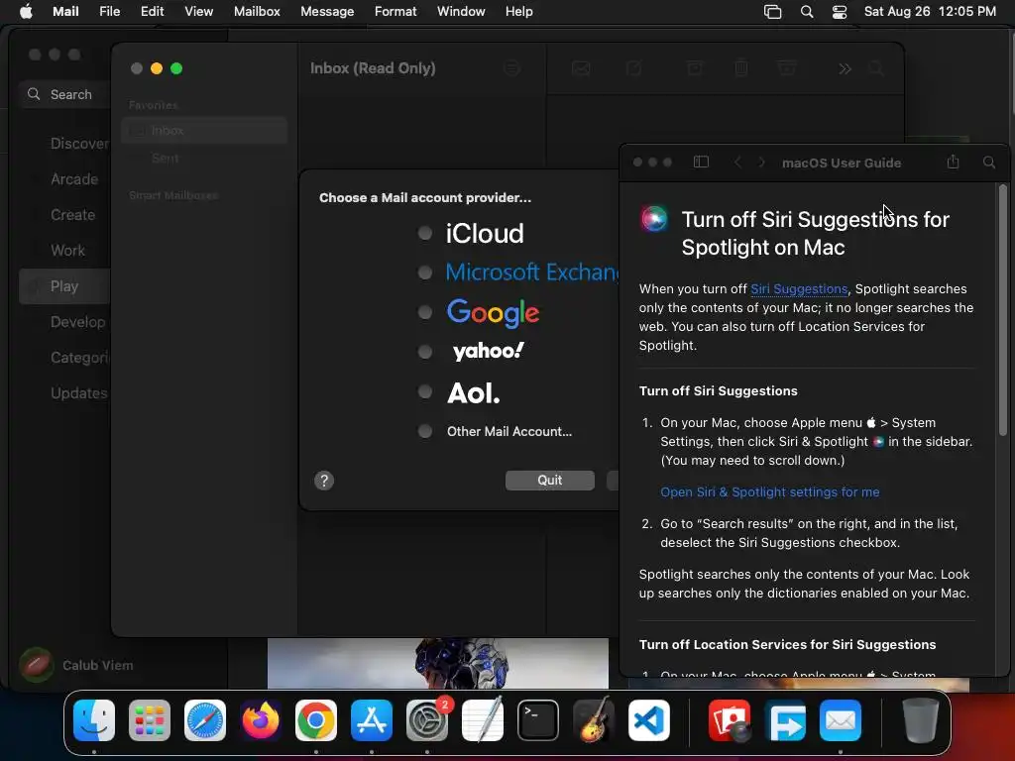Click the help question mark button
The width and height of the screenshot is (1015, 761).
coord(324,481)
